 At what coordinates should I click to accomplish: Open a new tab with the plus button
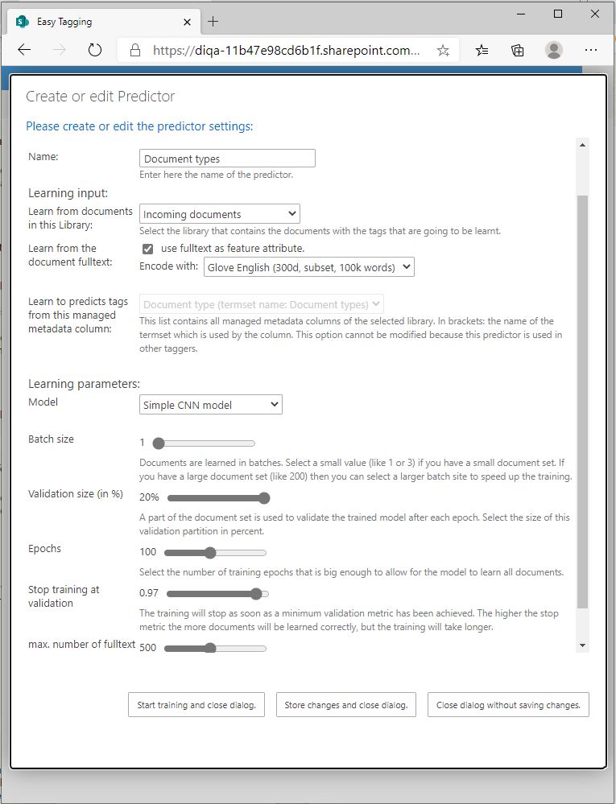click(x=213, y=22)
